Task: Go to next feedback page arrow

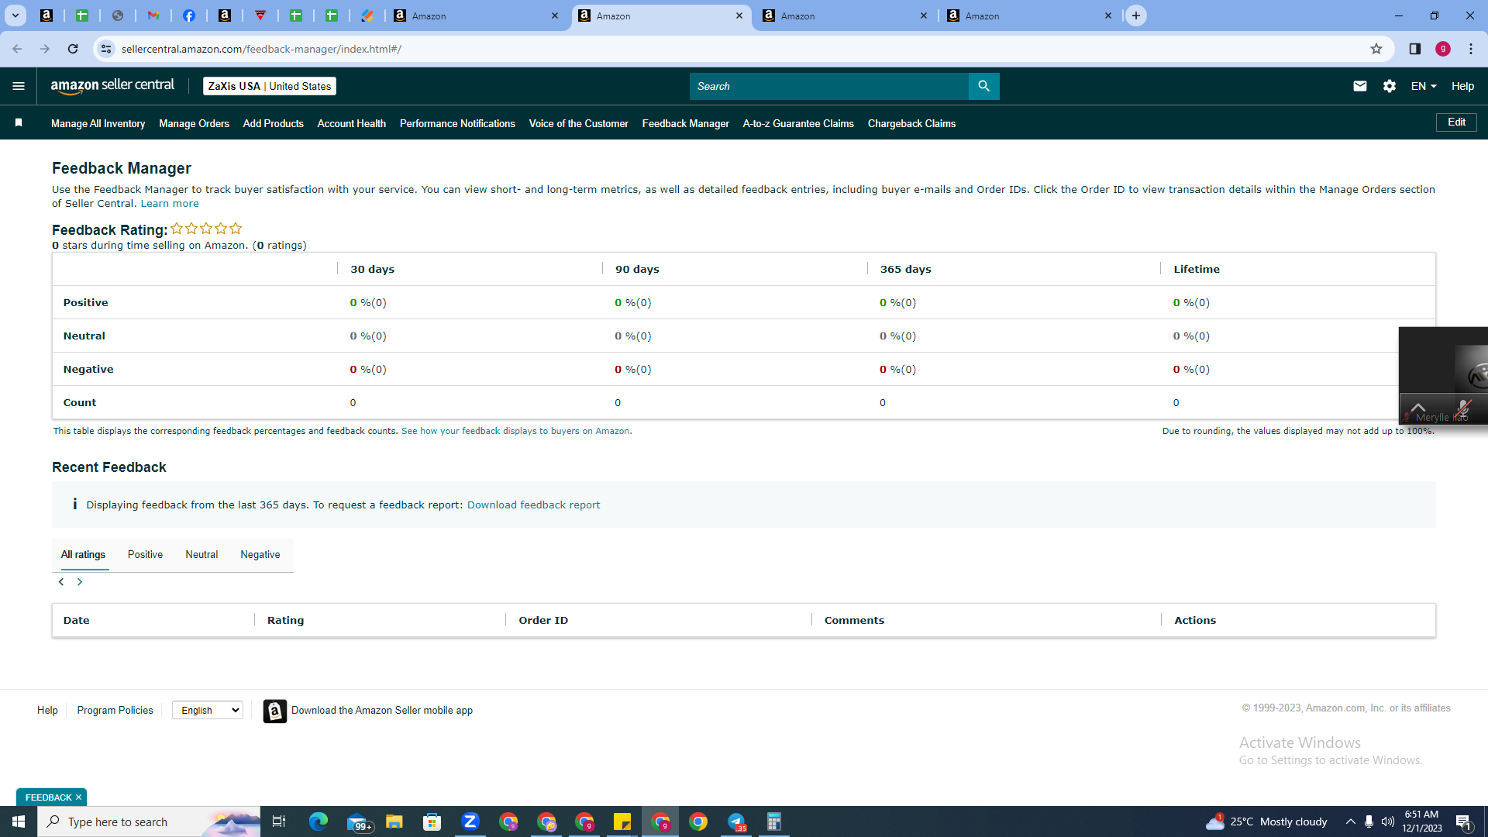Action: pos(80,582)
